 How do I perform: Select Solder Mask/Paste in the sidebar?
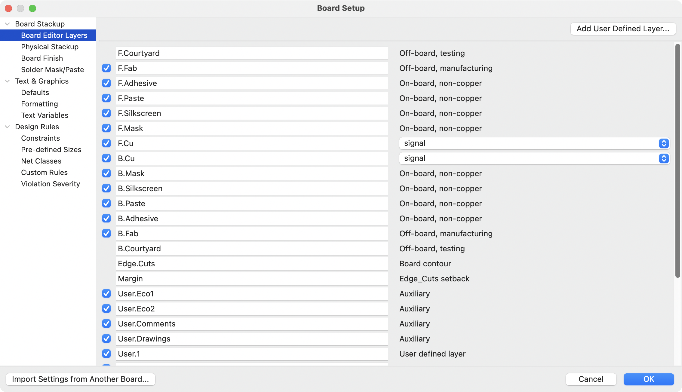53,69
